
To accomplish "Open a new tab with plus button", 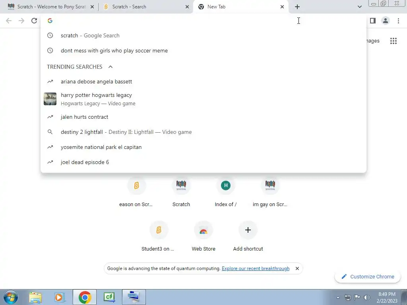I will pyautogui.click(x=297, y=7).
